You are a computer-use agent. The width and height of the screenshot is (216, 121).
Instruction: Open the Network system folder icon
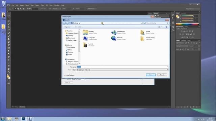[x=114, y=39]
